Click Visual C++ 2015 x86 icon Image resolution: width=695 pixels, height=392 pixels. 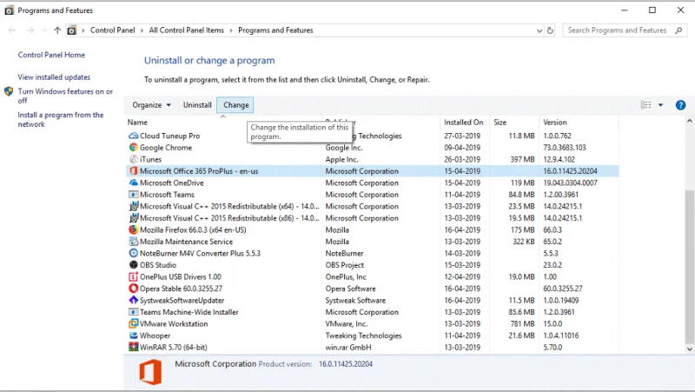point(133,217)
